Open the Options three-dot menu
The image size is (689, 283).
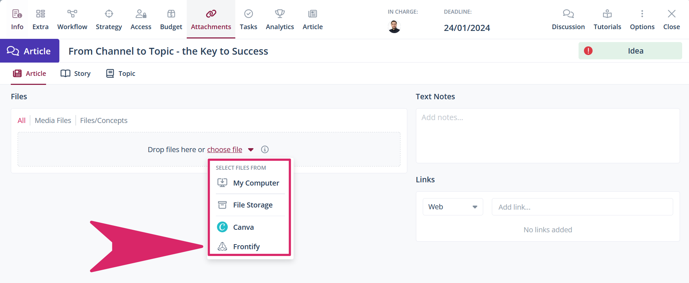click(642, 14)
